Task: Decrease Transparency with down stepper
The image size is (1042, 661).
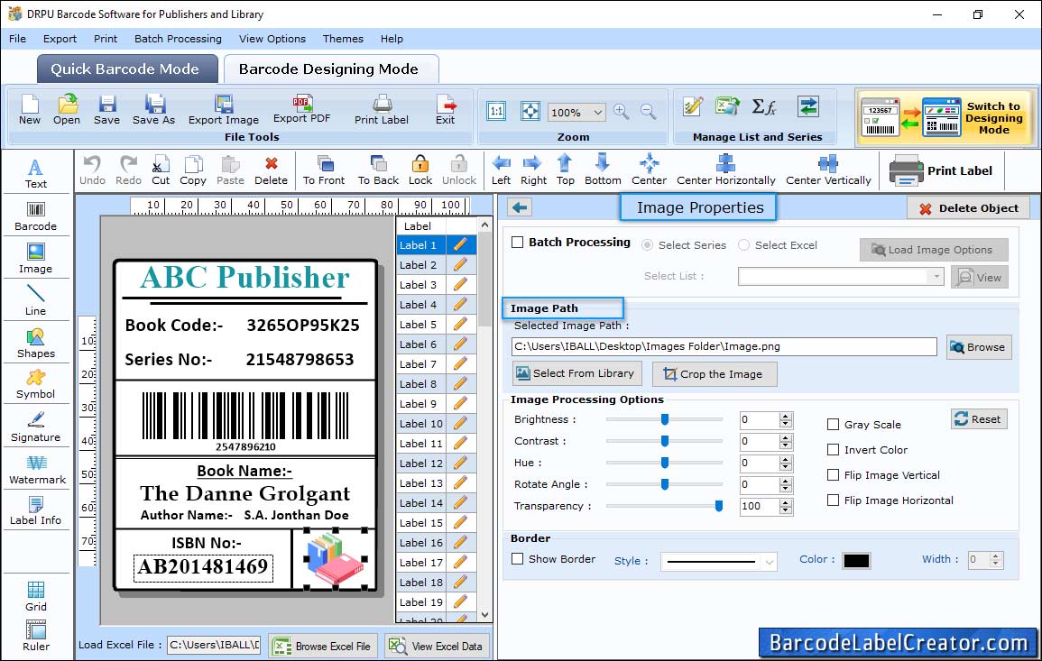Action: click(786, 510)
